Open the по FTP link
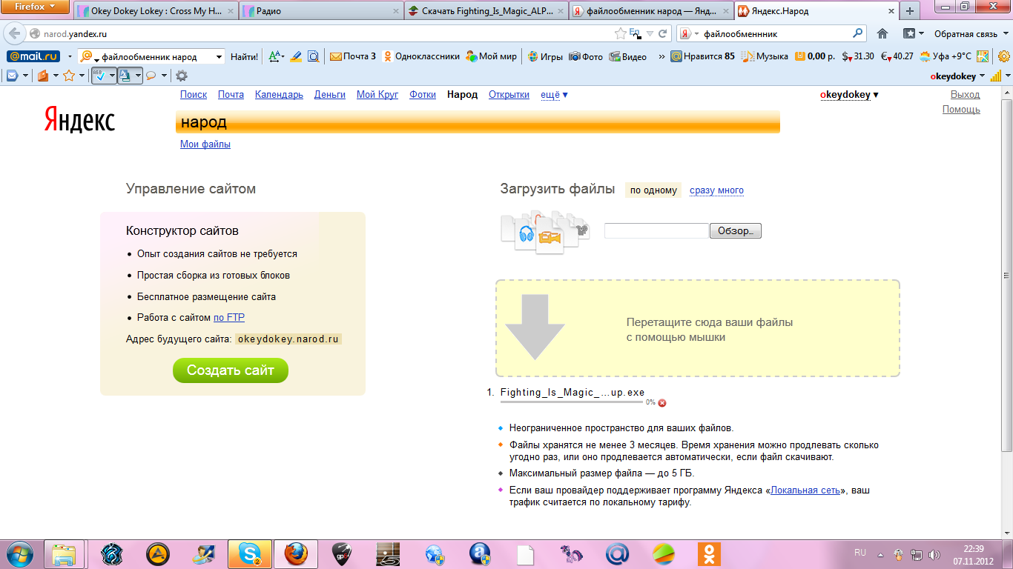1013x569 pixels. (229, 318)
